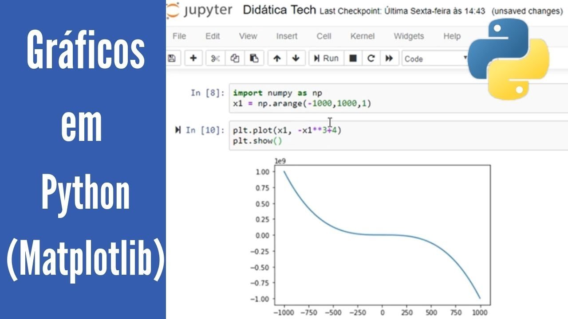
Task: Insert cell below with plus icon
Action: (x=193, y=58)
